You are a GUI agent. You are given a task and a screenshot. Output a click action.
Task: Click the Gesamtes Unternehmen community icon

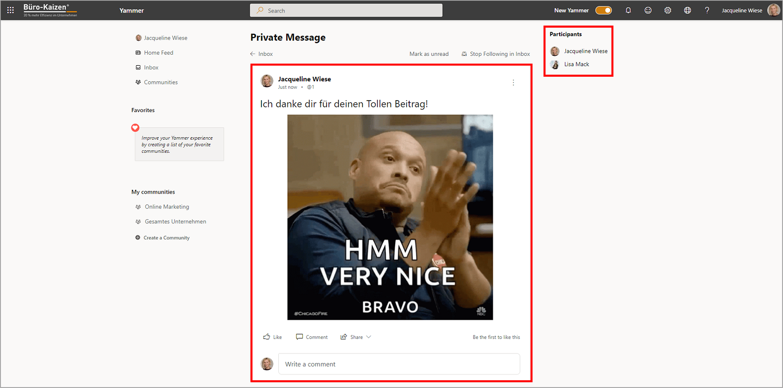138,222
